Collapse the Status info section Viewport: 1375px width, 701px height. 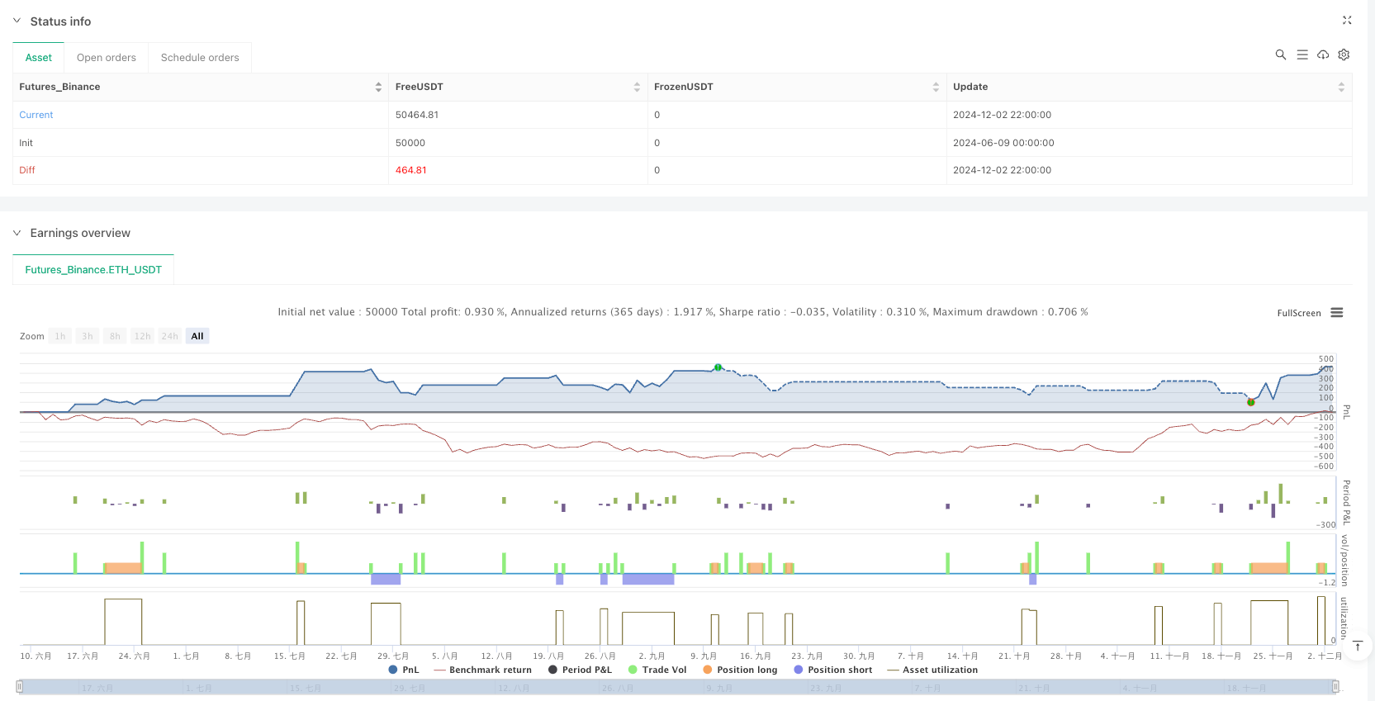17,21
